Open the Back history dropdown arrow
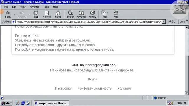189x106 pixels. (15, 14)
